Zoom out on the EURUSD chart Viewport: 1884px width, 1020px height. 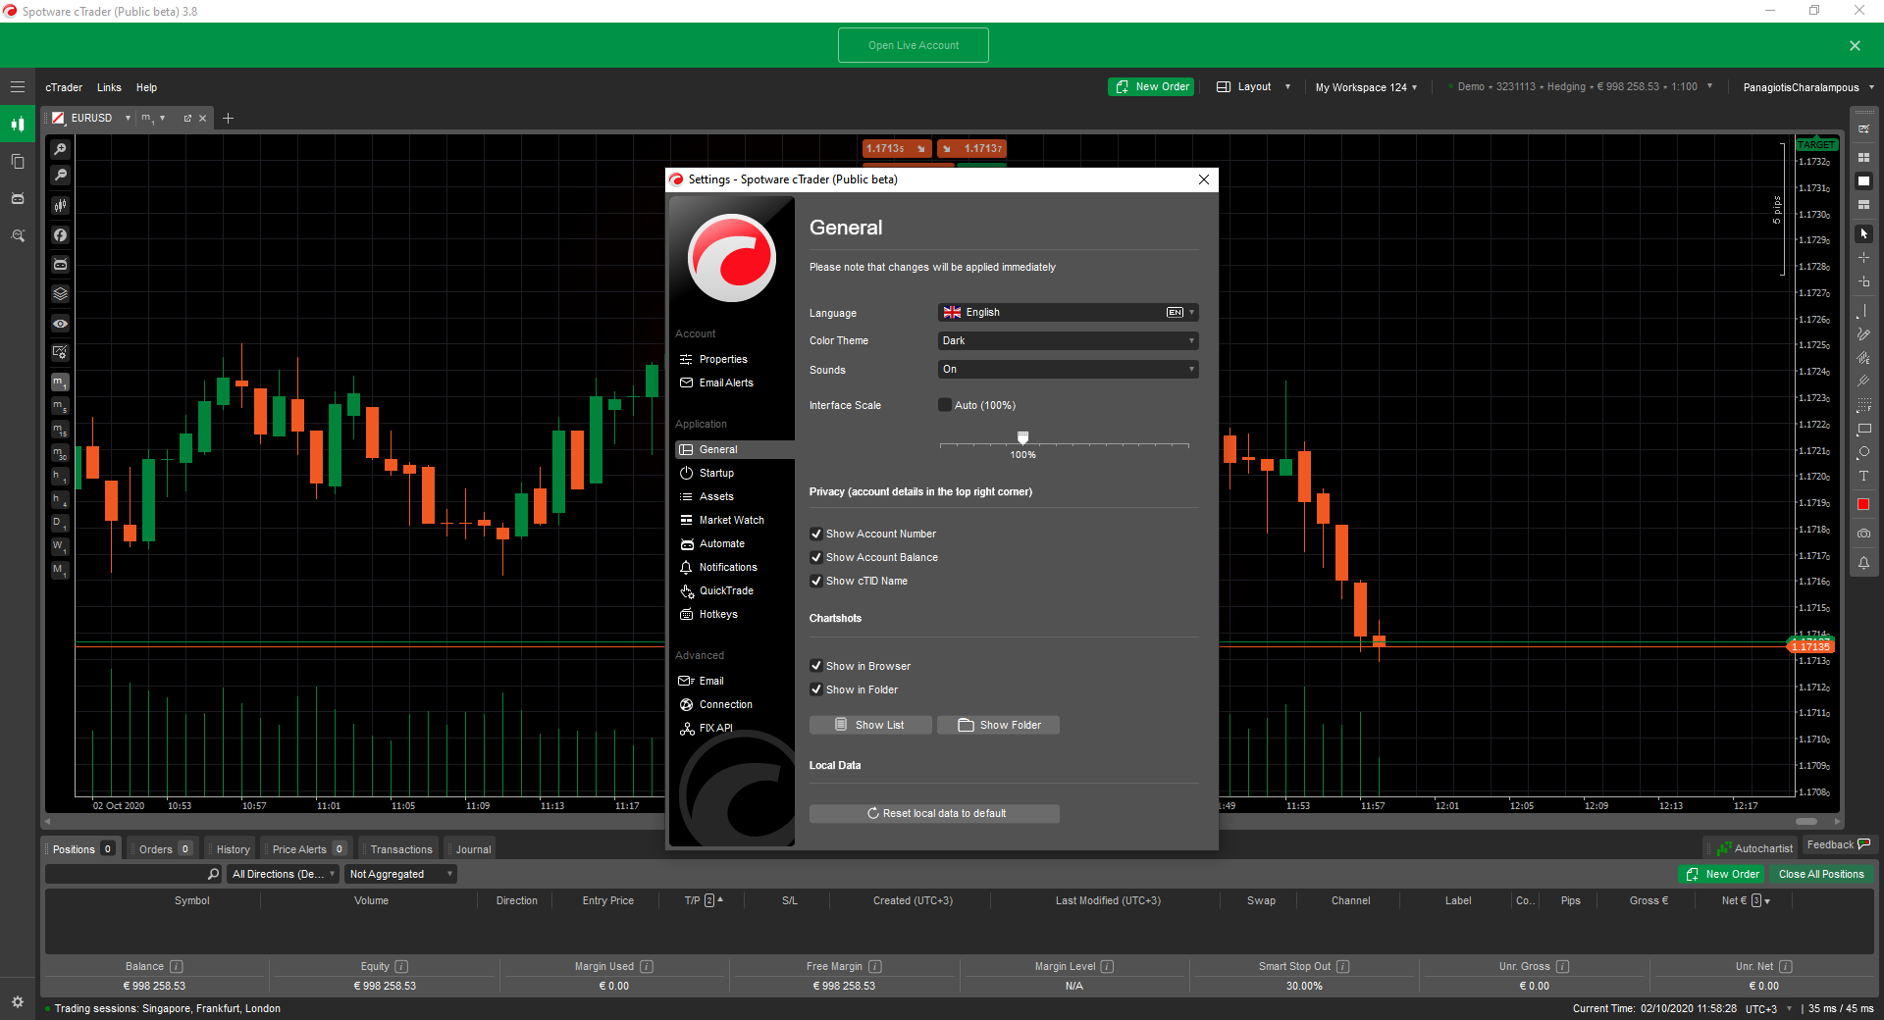(60, 176)
